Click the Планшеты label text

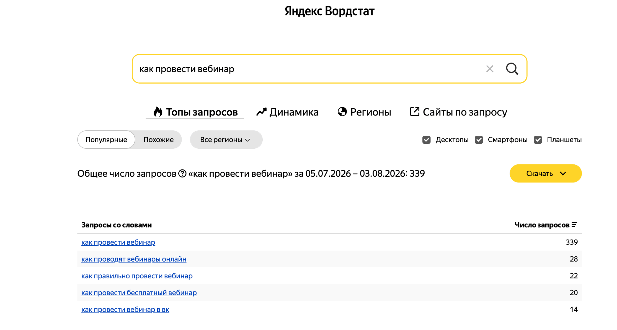(564, 140)
